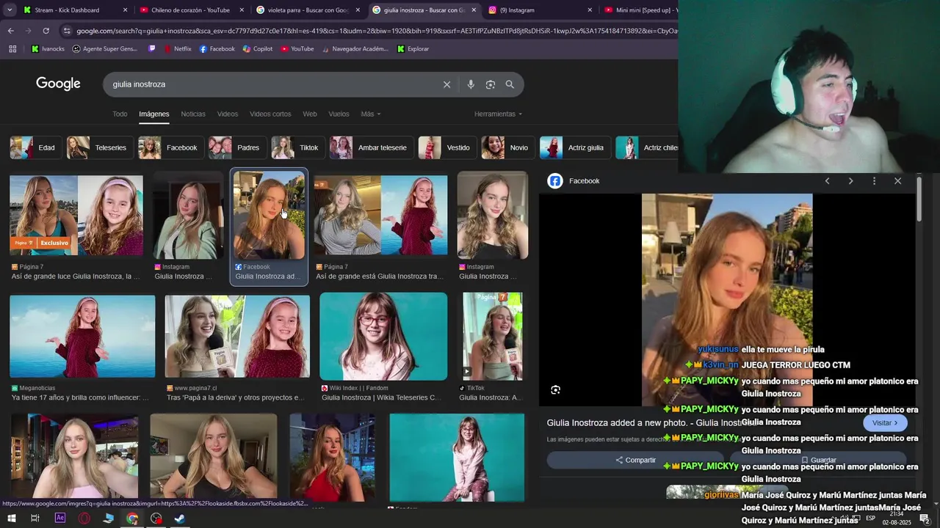Open Adobe After Effects from taskbar
This screenshot has height=528, width=940.
(x=60, y=518)
